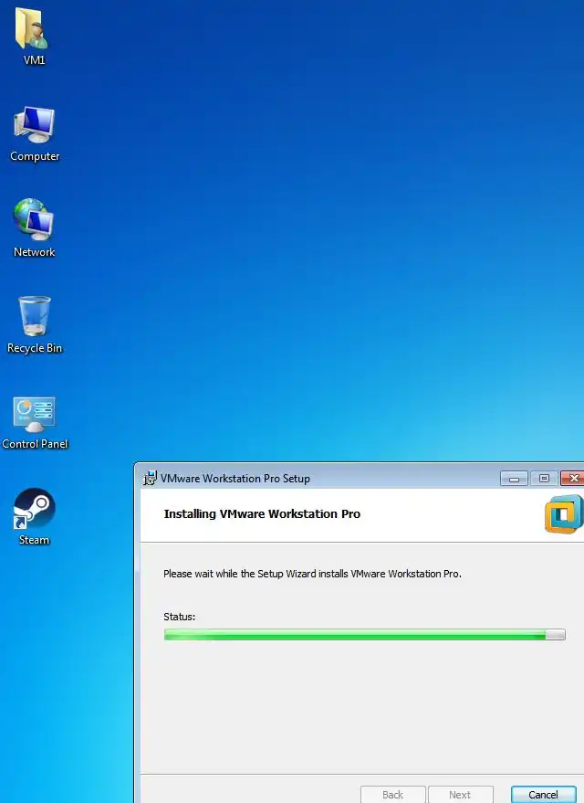The image size is (584, 803).
Task: Select the Steam shortcut icon
Action: tap(35, 508)
